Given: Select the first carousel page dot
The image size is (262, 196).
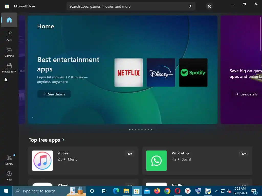Looking at the screenshot, I should point(130,130).
